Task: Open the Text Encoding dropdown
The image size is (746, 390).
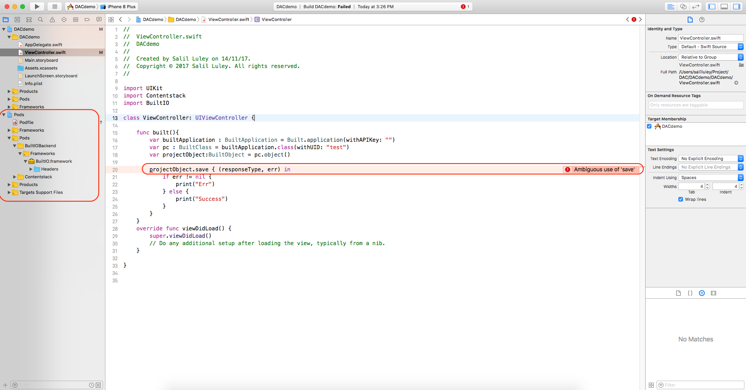Action: pos(711,158)
